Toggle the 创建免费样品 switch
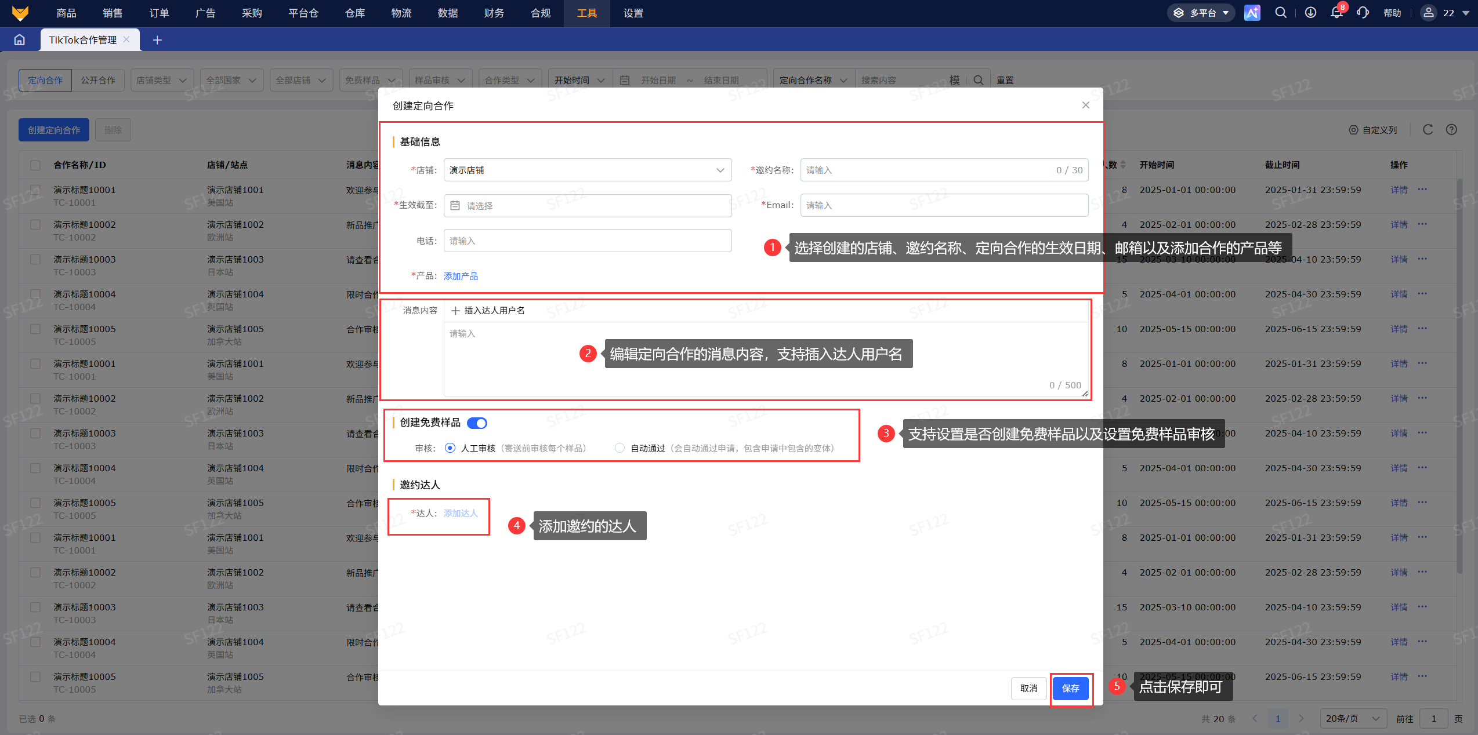 477,423
